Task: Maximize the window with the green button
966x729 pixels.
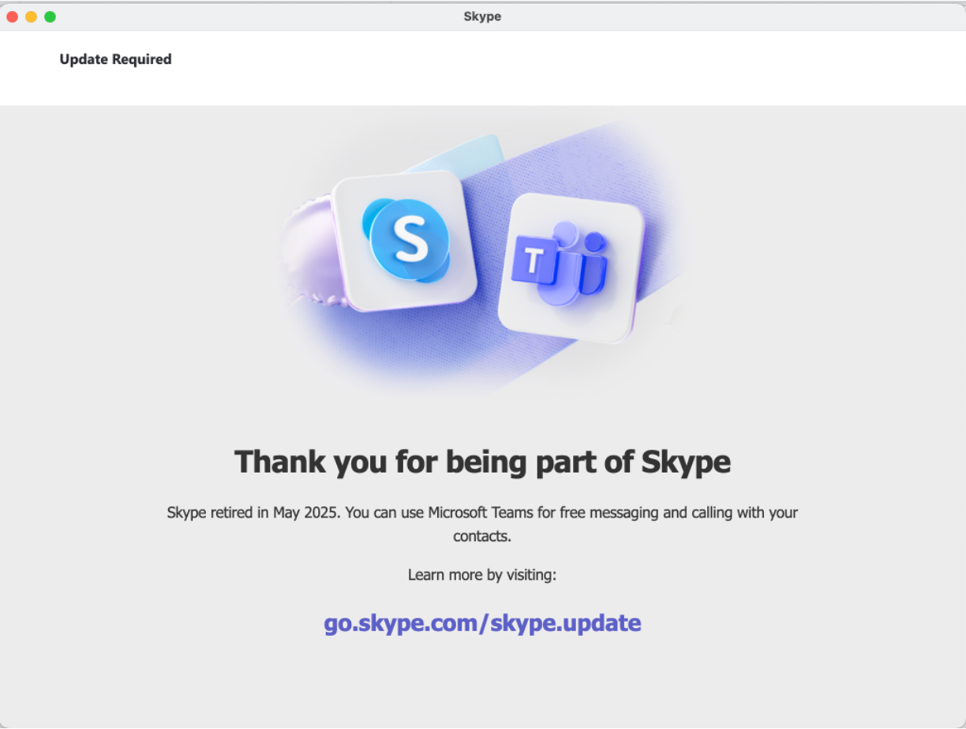Action: 50,17
